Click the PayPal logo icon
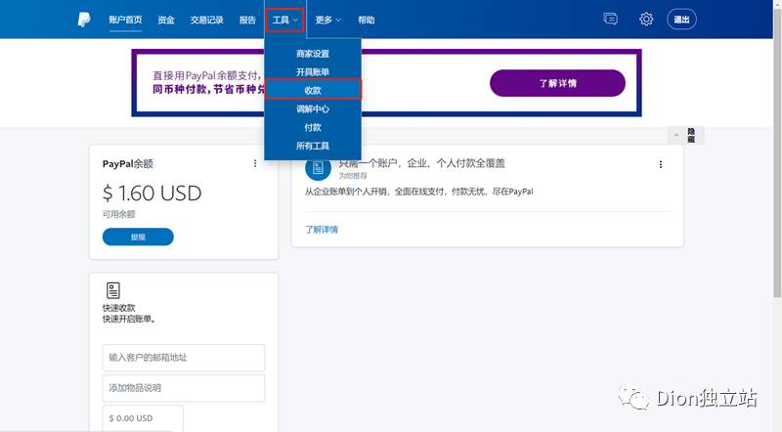Image resolution: width=782 pixels, height=432 pixels. (x=84, y=20)
